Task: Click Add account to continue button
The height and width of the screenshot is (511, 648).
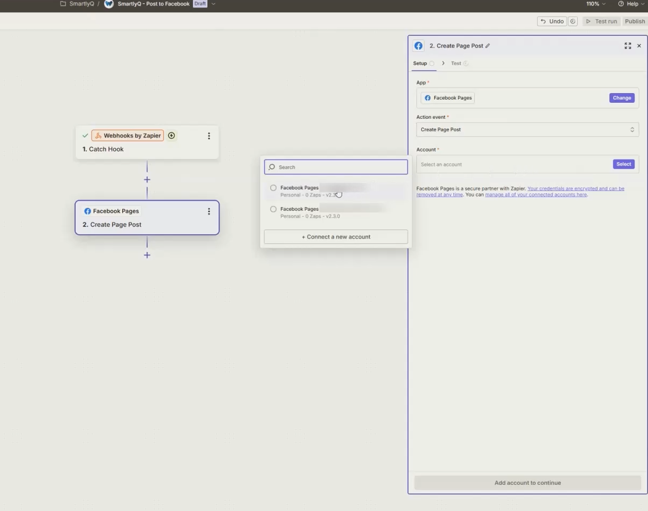Action: pos(527,483)
